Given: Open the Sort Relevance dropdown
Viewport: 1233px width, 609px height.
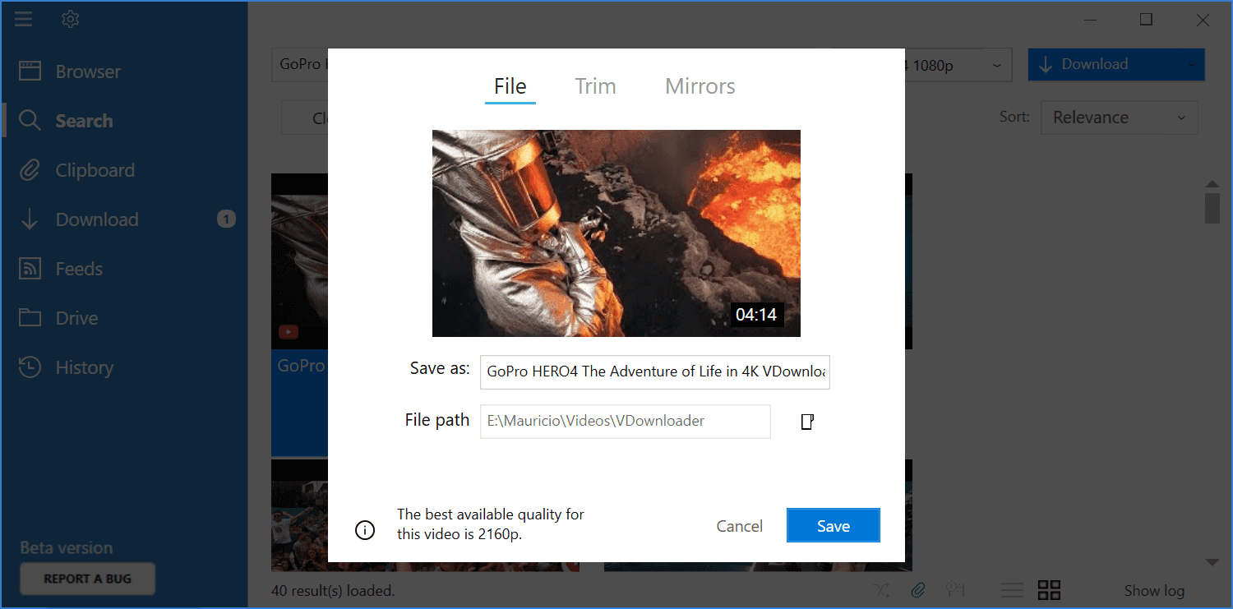Looking at the screenshot, I should [x=1120, y=118].
